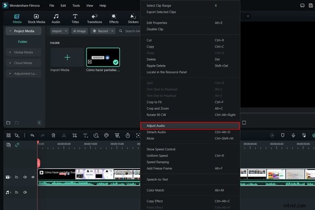
Task: Expand the Adjustment Layer tree item
Action: (10, 73)
